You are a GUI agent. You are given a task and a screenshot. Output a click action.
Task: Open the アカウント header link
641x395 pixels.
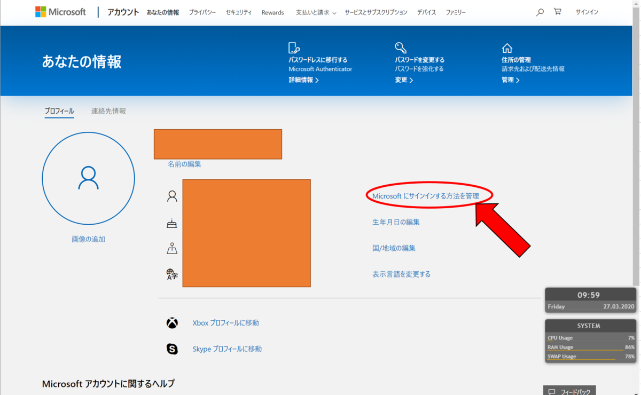click(x=123, y=12)
